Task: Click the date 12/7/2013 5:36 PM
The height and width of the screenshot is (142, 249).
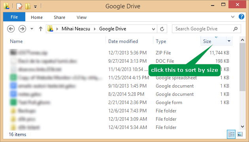Action: [x=127, y=53]
